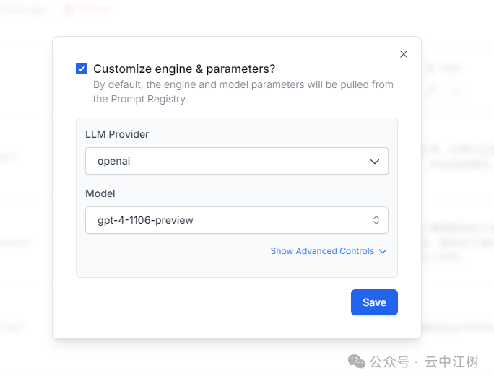
Task: Open the Model selector showing gpt-4-1106-preview
Action: pyautogui.click(x=236, y=221)
